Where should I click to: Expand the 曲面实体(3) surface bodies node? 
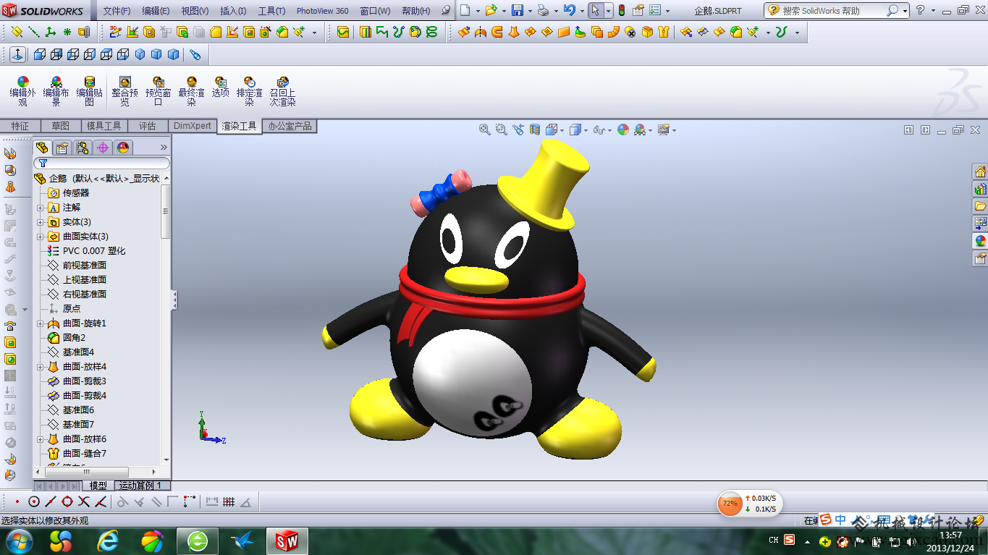[x=41, y=237]
